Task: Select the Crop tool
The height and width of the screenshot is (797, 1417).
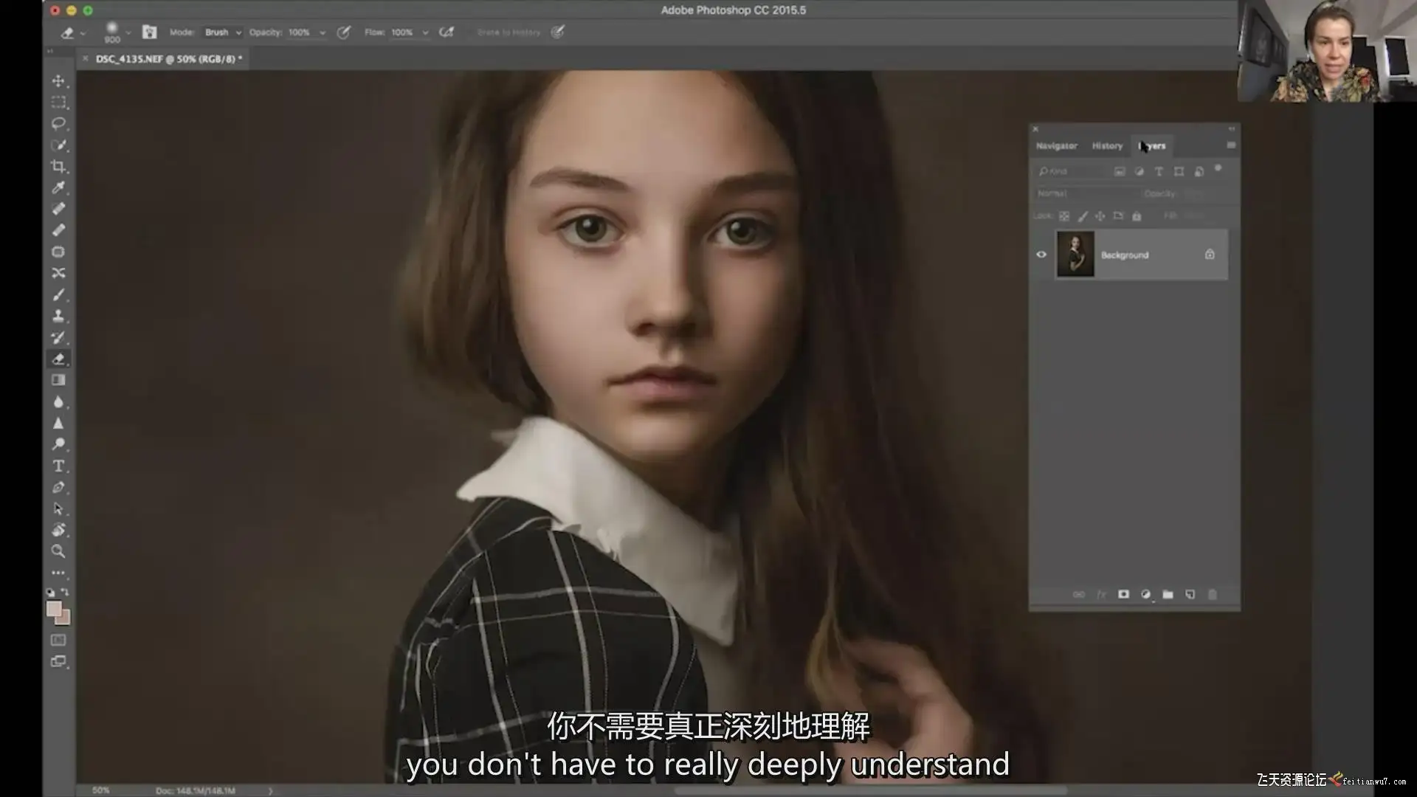Action: (58, 166)
